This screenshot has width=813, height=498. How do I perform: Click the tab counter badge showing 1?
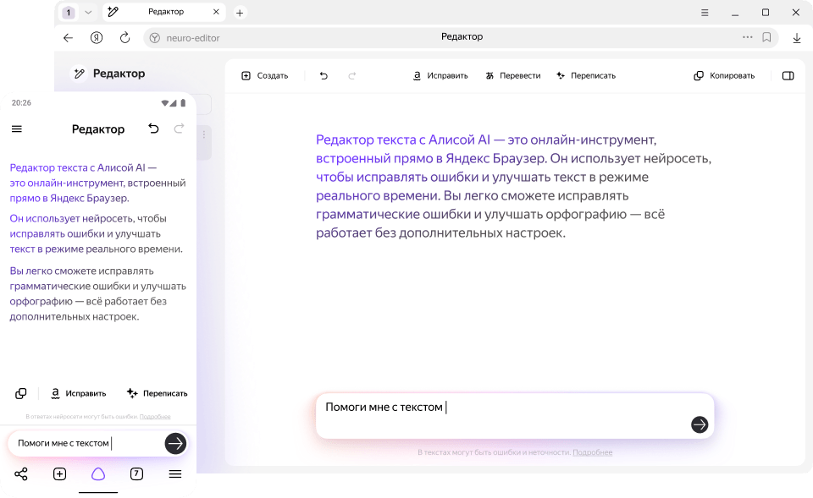pyautogui.click(x=69, y=13)
